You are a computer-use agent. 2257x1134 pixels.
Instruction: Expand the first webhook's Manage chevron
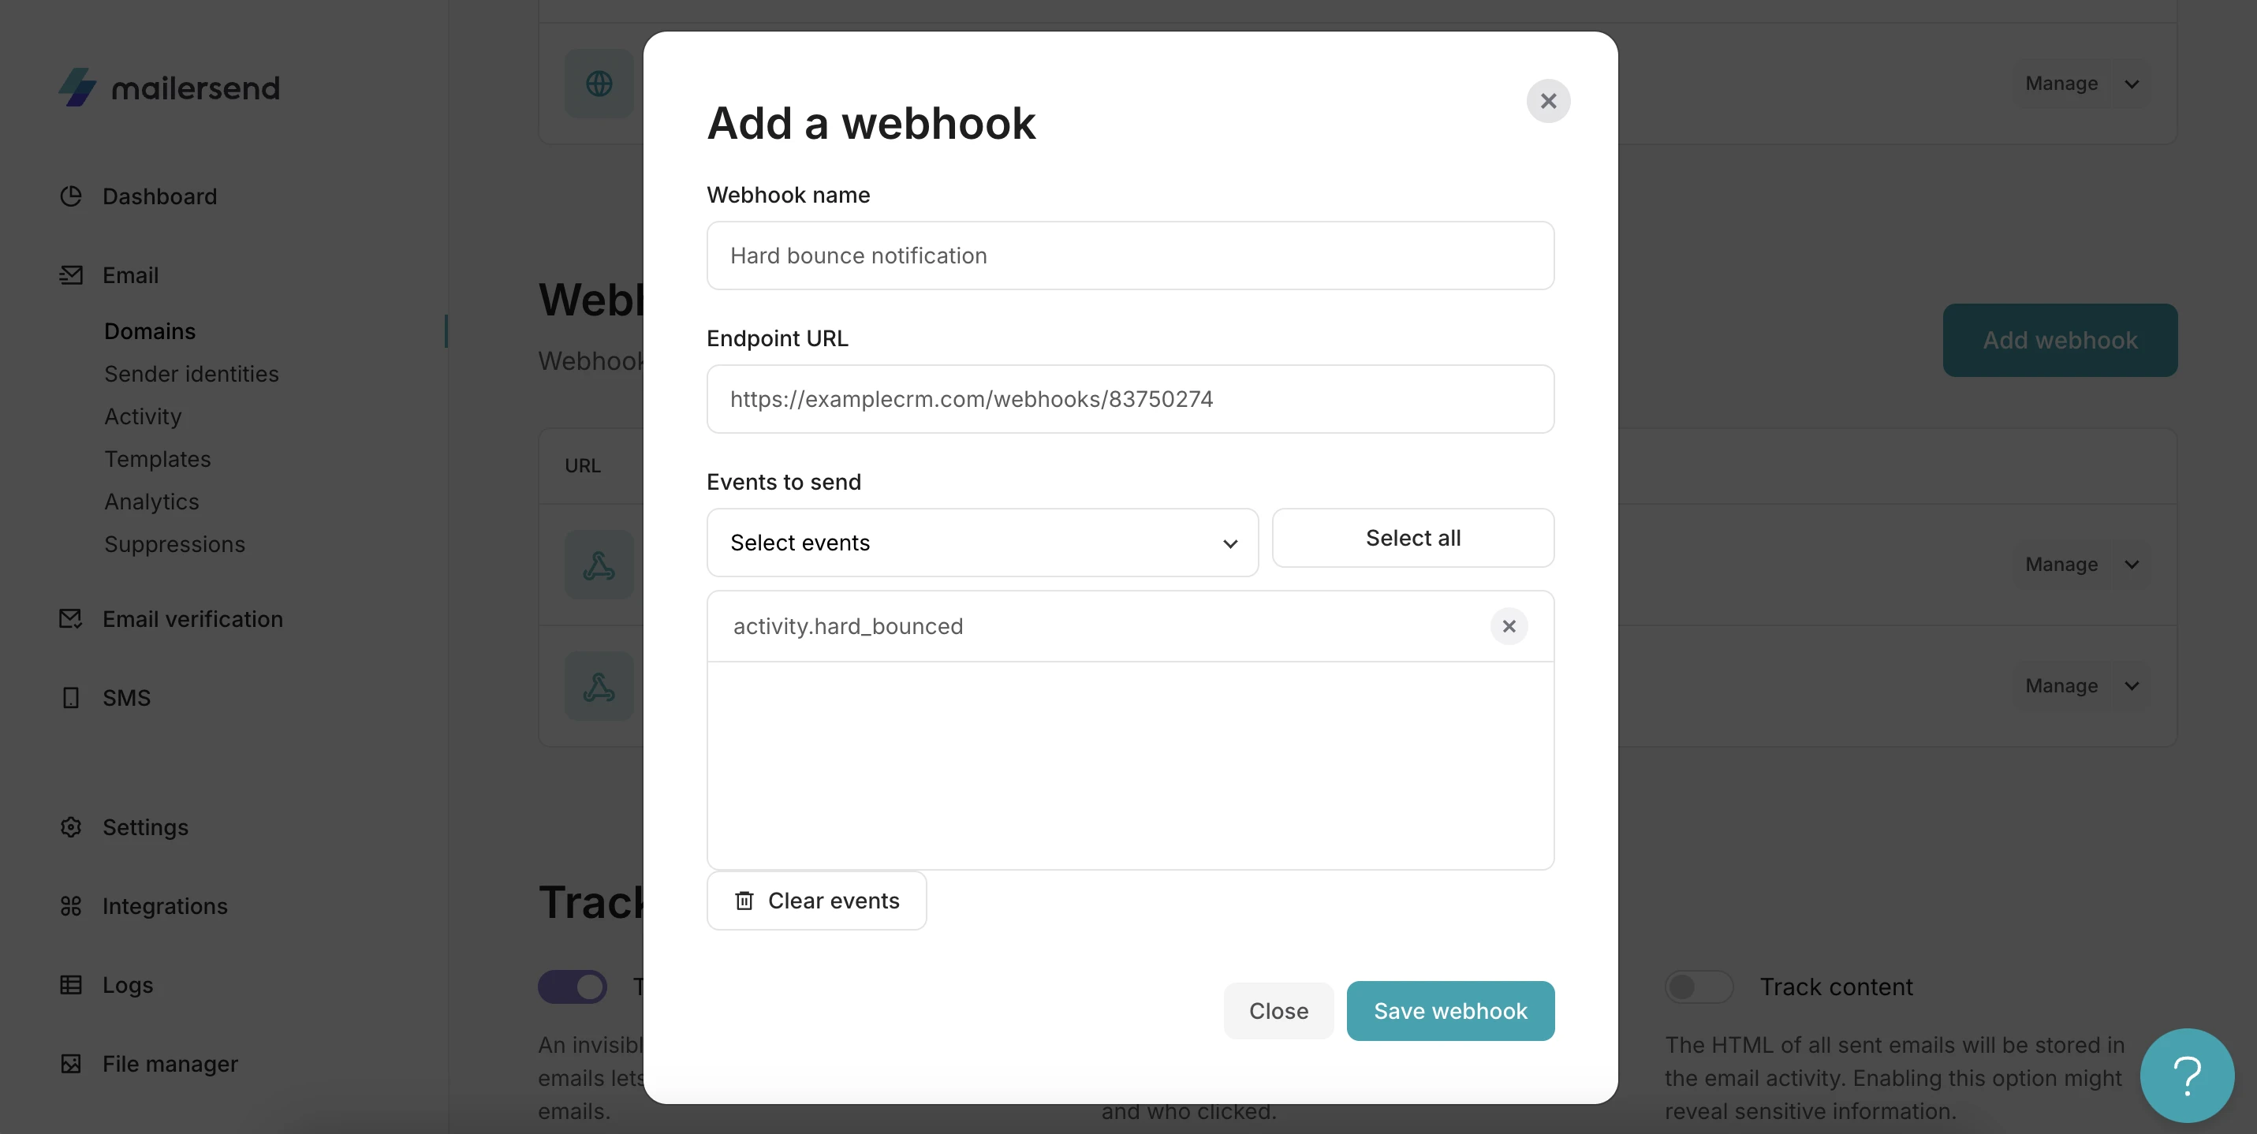tap(2132, 565)
